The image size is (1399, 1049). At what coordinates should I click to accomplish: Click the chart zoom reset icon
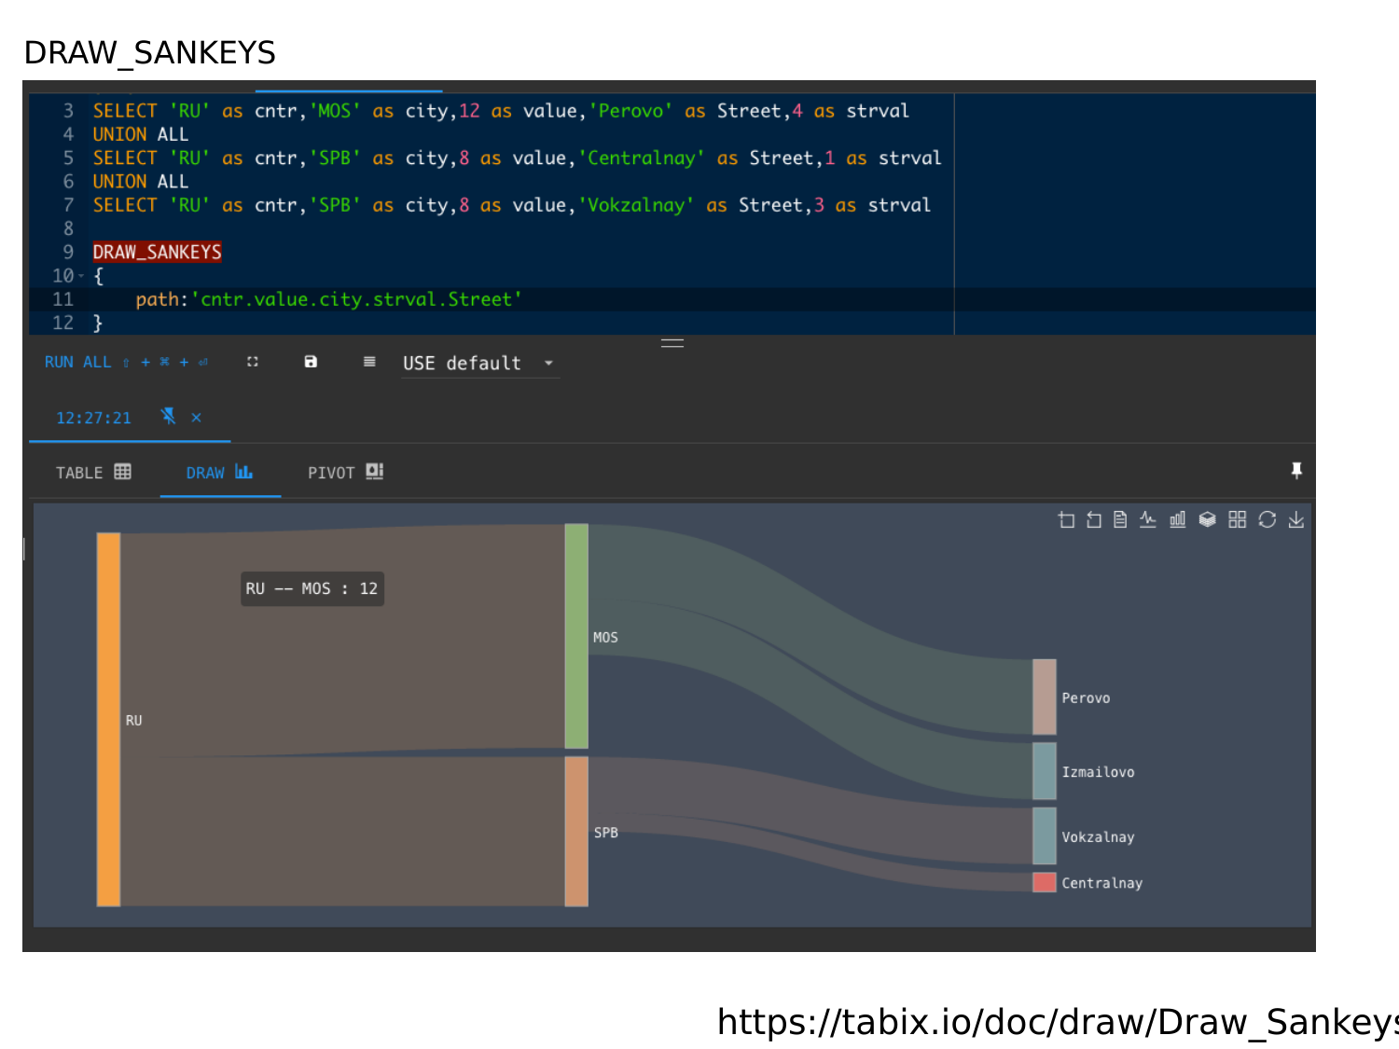point(1093,519)
